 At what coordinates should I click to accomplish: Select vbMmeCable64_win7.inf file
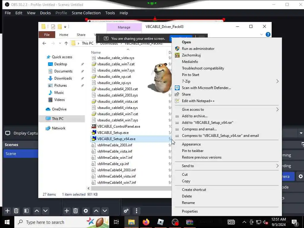click(x=116, y=183)
